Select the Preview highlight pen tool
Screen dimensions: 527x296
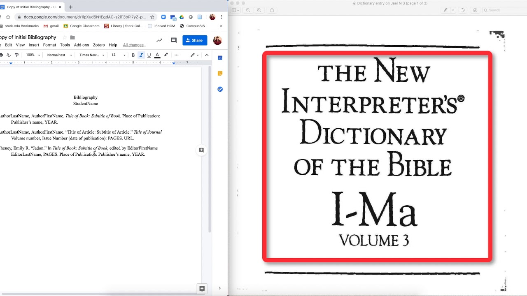[x=445, y=10]
